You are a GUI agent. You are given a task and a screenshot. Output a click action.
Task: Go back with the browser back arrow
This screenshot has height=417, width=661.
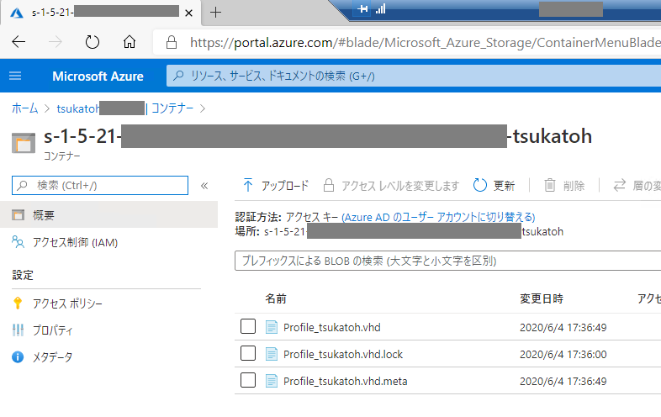click(x=19, y=42)
